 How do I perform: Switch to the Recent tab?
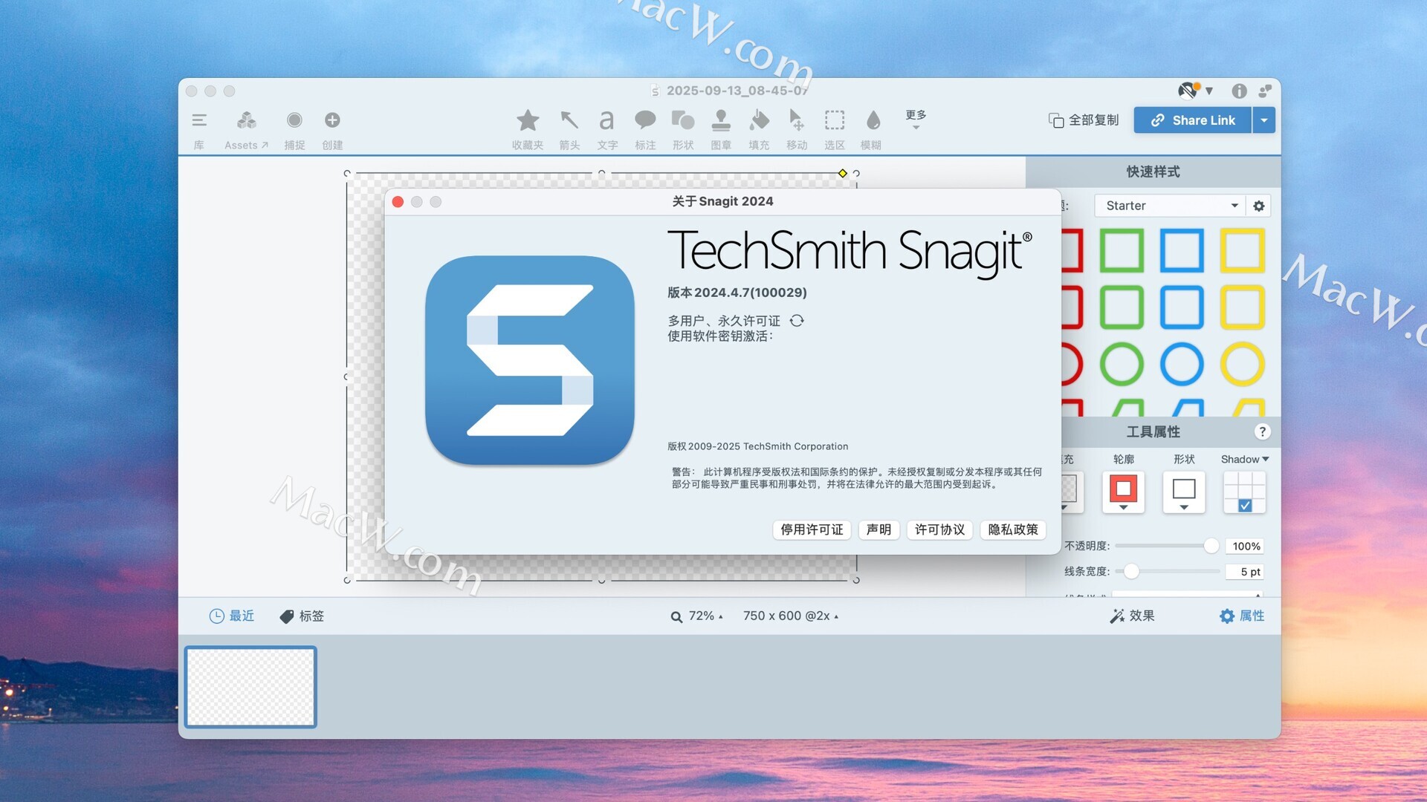(232, 616)
